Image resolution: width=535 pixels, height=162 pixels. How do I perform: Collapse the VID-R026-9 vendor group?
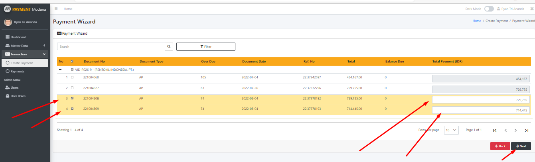tap(60, 70)
